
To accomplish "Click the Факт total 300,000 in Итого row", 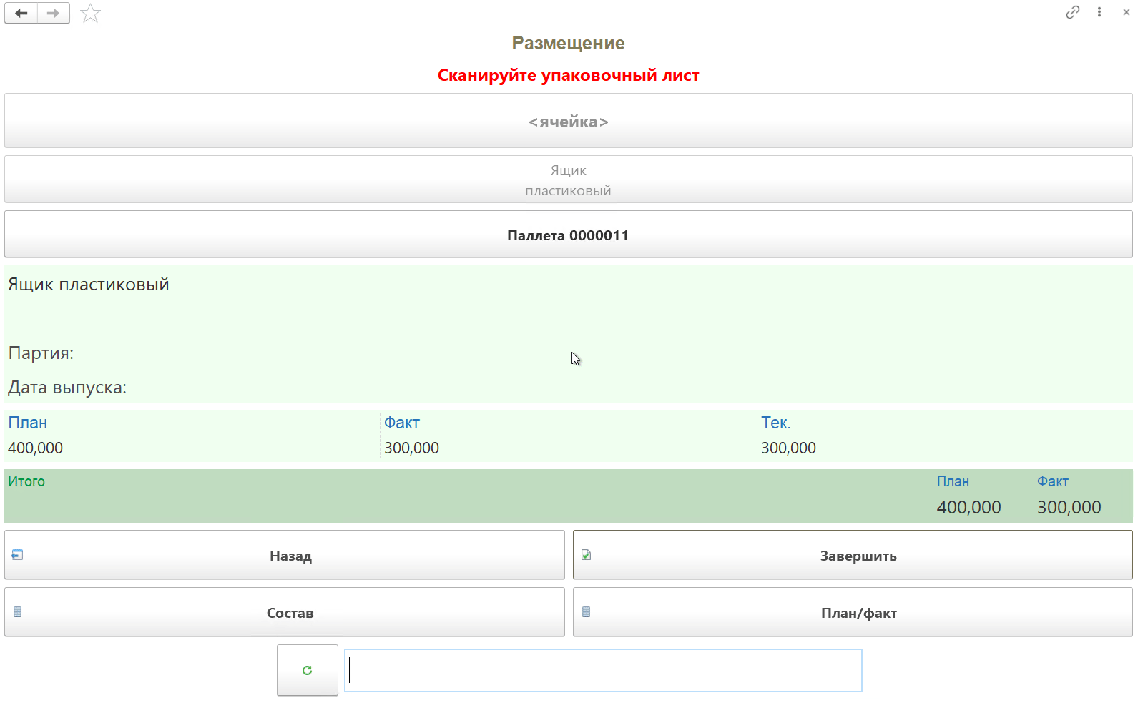I will tap(1069, 508).
